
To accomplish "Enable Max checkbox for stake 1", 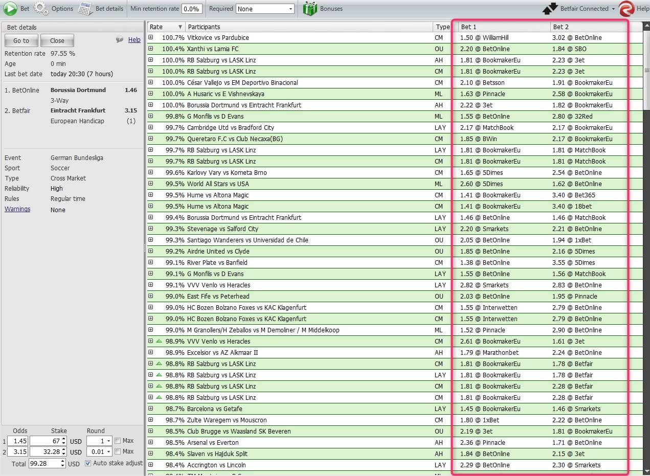I will click(x=118, y=441).
